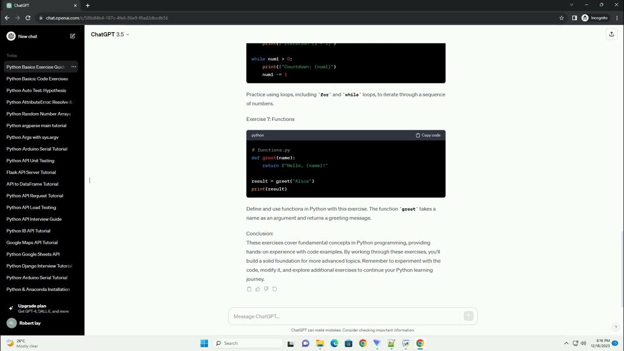Open Python & Anaconda Installation chat
Screen dimensions: 624x351
[41, 289]
